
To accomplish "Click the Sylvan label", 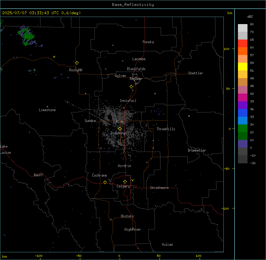I will pyautogui.click(x=120, y=76).
